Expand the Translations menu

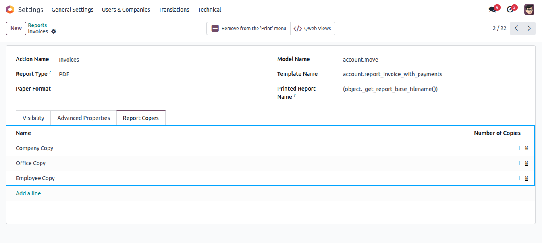click(x=174, y=10)
